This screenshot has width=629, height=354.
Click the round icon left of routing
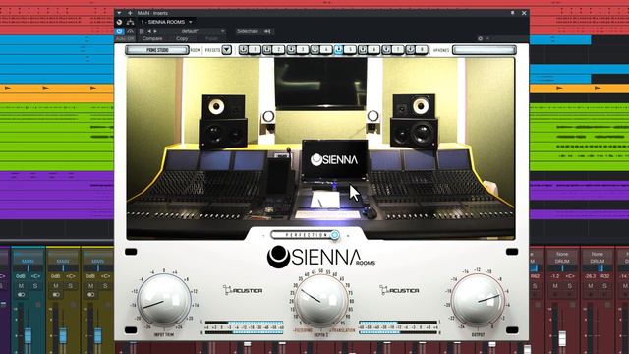pyautogui.click(x=119, y=22)
